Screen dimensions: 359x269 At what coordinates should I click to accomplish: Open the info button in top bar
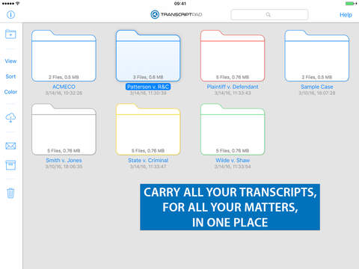[10, 15]
